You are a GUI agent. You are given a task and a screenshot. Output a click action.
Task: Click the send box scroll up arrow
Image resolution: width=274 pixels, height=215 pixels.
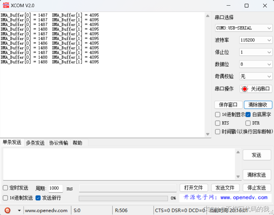[238, 152]
